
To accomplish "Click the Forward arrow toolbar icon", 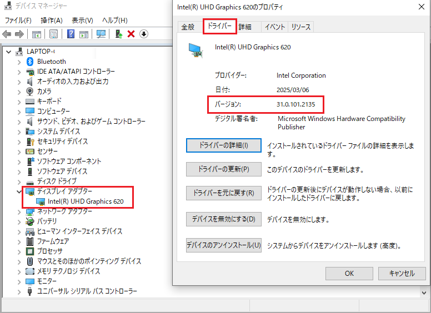I will point(19,34).
